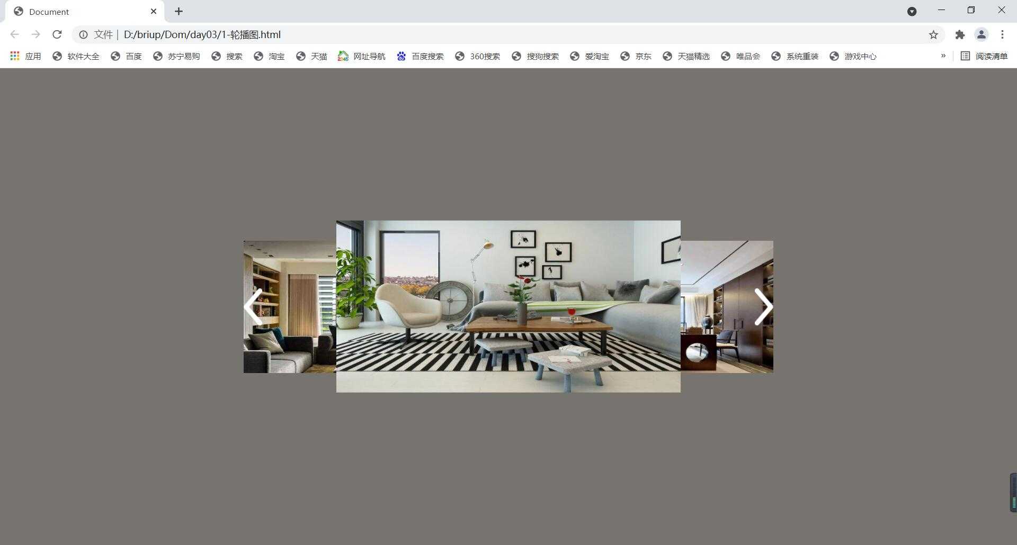Open the 百度 bookmark
Viewport: 1017px width, 545px height.
[x=126, y=56]
